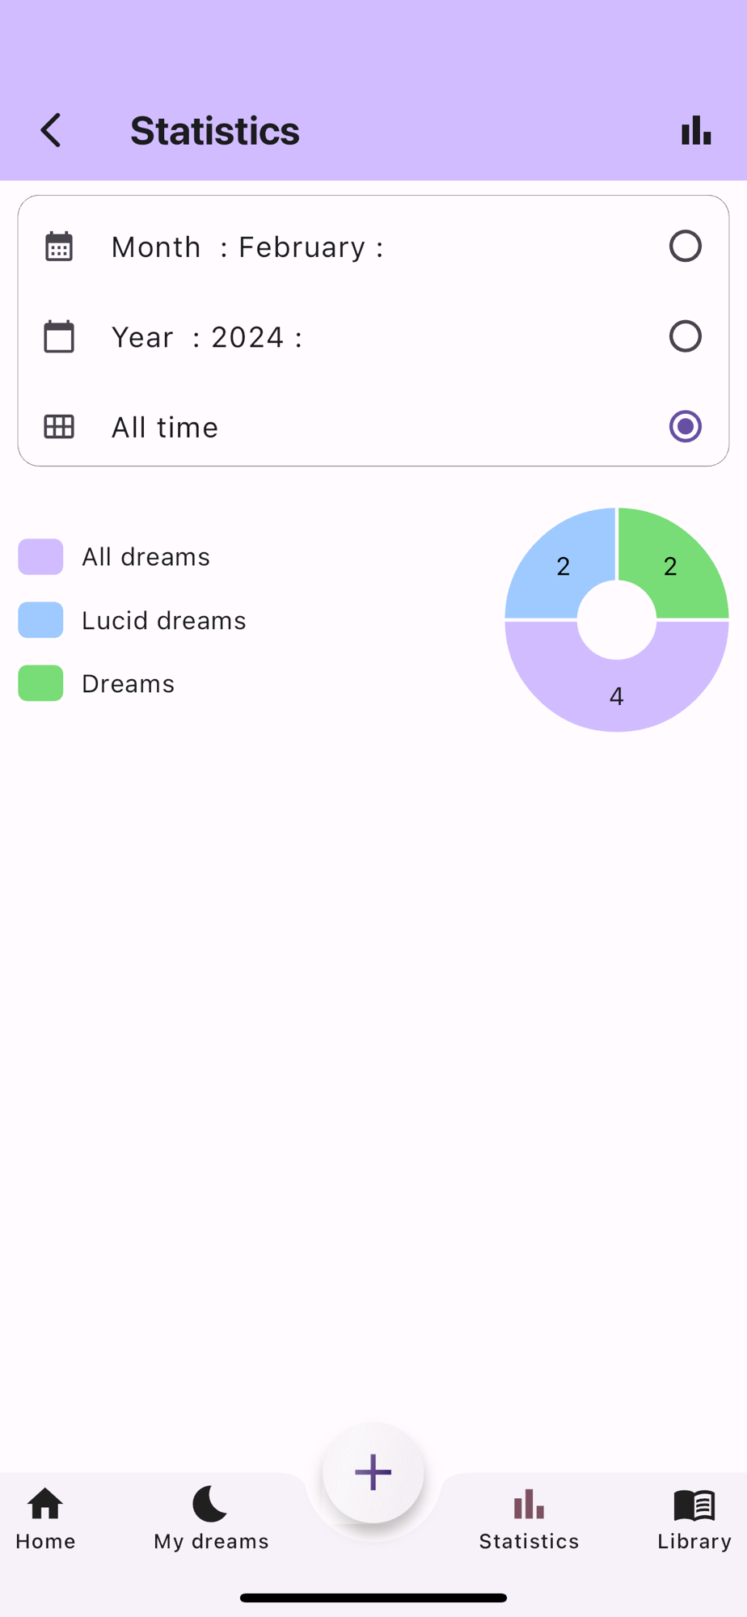Tap the green Dreams legend swatch

[x=40, y=683]
